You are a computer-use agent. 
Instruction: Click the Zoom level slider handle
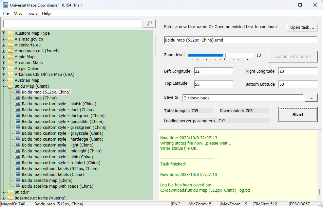click(226, 56)
